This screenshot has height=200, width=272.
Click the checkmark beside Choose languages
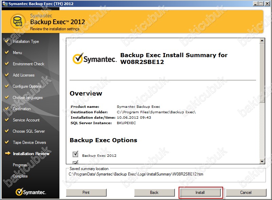[7, 97]
